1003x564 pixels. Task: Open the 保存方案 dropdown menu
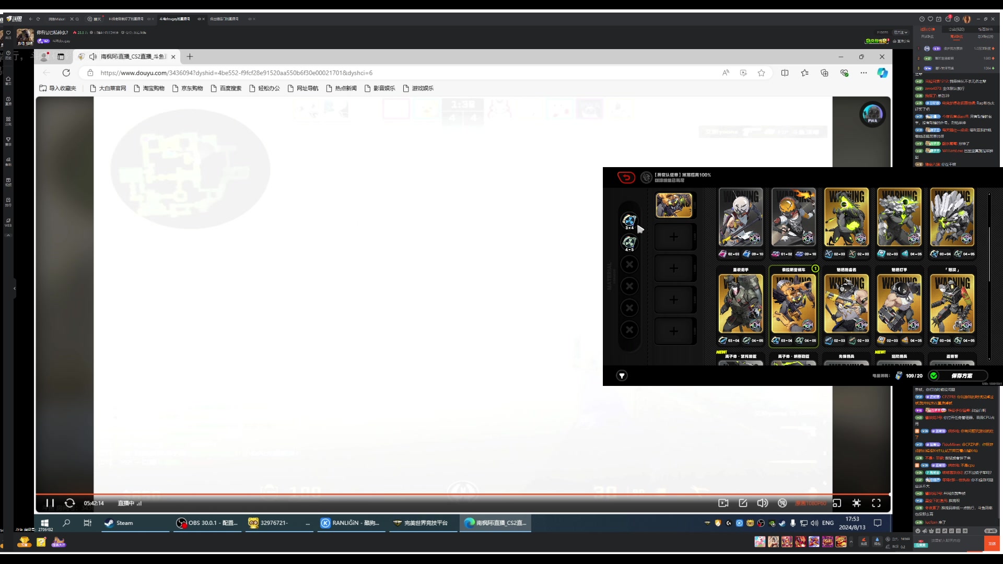pos(960,375)
